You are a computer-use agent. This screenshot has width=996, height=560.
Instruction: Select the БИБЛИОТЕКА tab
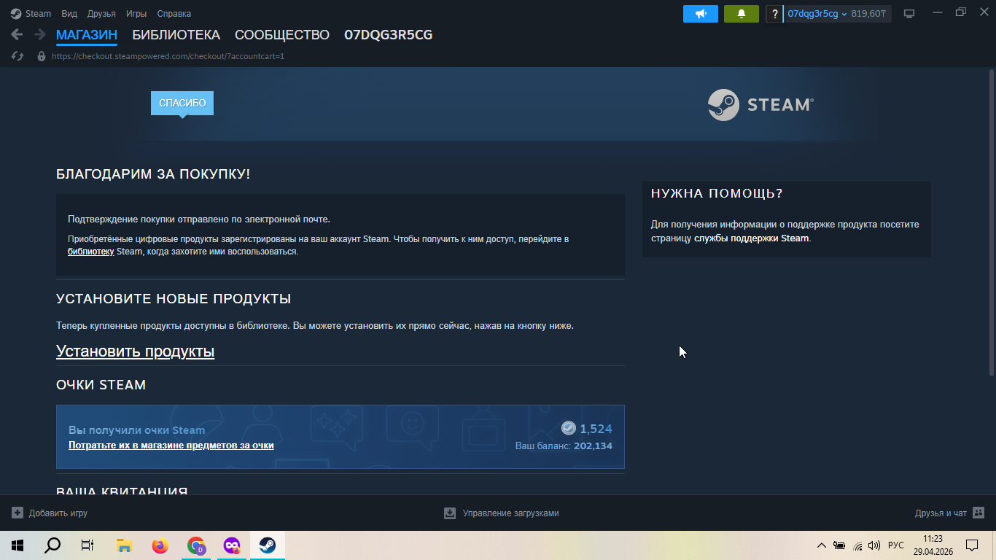point(176,35)
